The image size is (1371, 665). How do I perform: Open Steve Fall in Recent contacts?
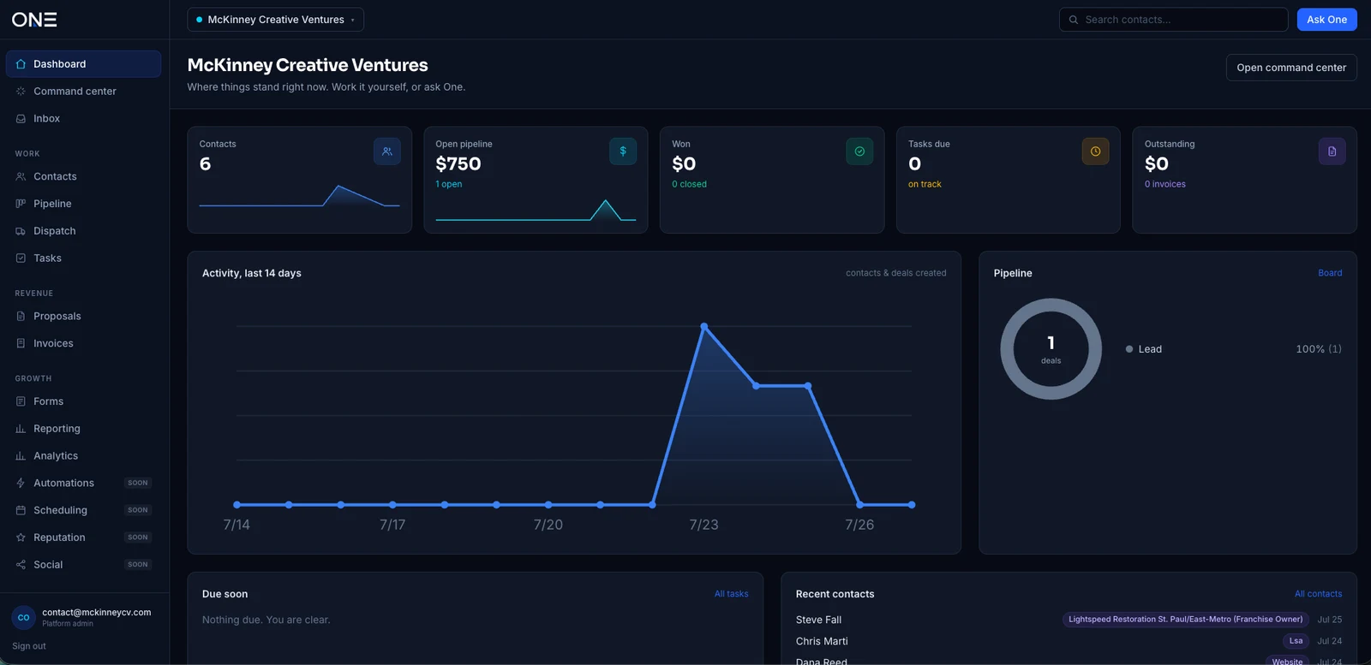click(818, 620)
